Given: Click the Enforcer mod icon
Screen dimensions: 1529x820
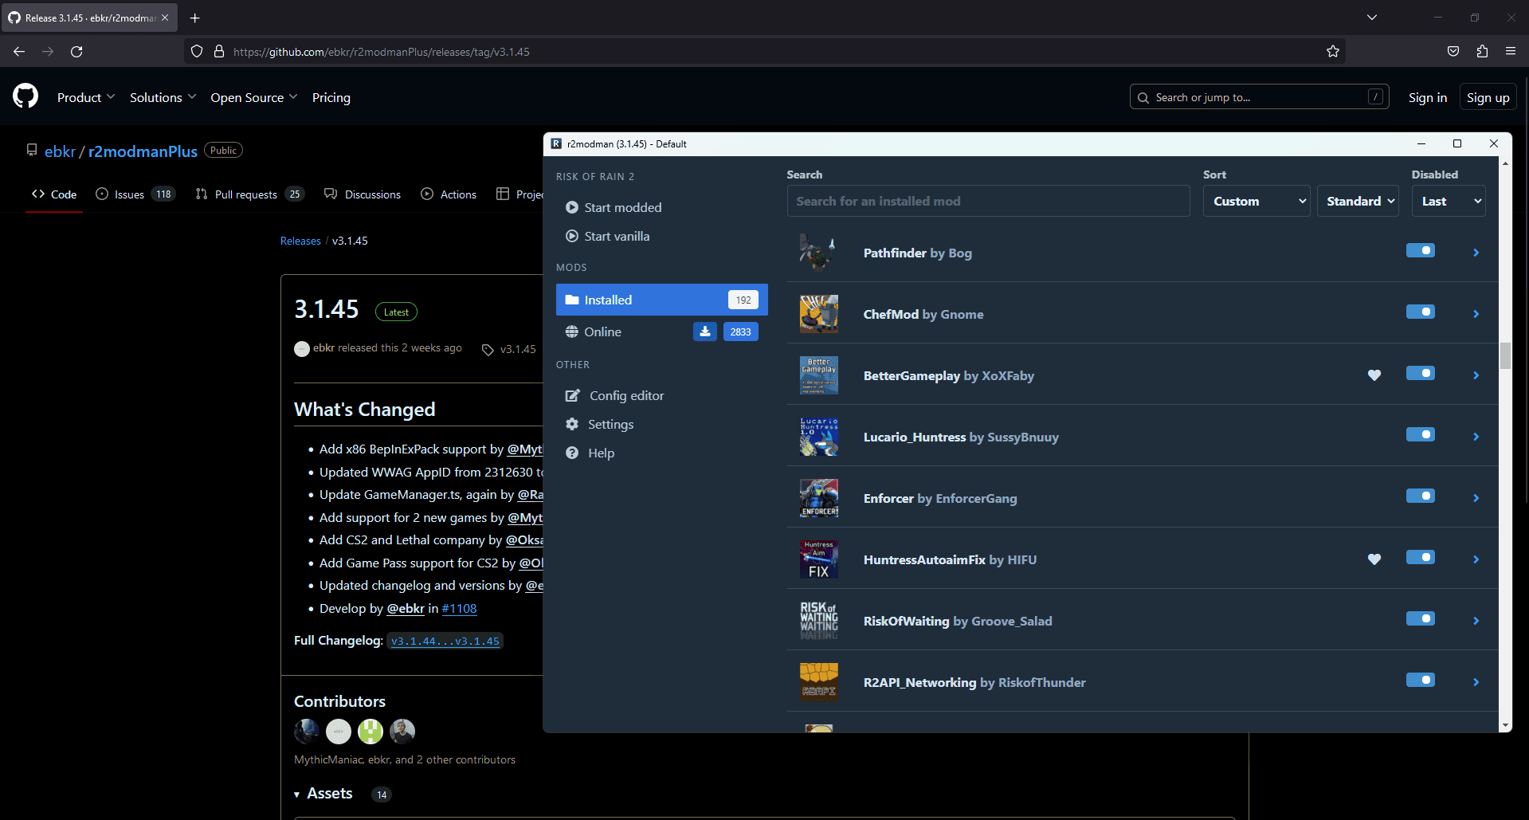Looking at the screenshot, I should (x=818, y=498).
